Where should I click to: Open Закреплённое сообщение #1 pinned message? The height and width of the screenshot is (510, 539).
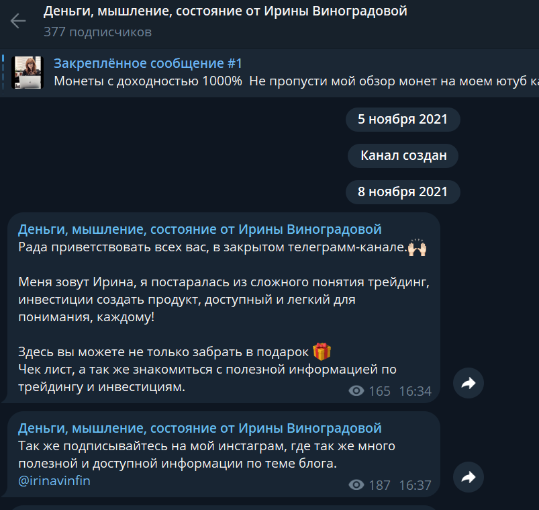(x=148, y=63)
